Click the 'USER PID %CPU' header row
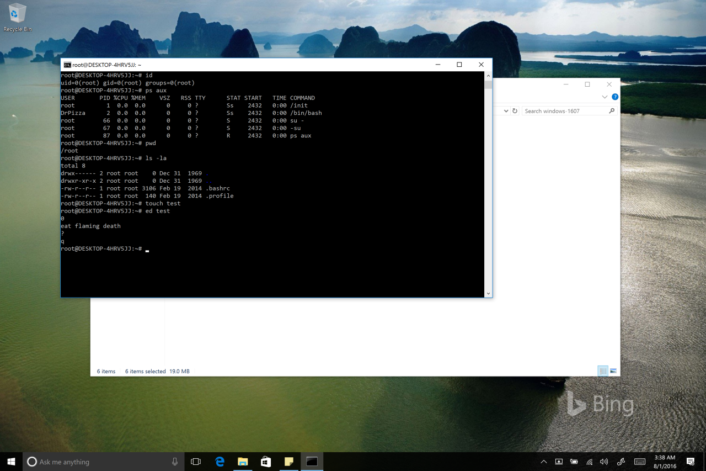The height and width of the screenshot is (471, 706). click(x=188, y=98)
